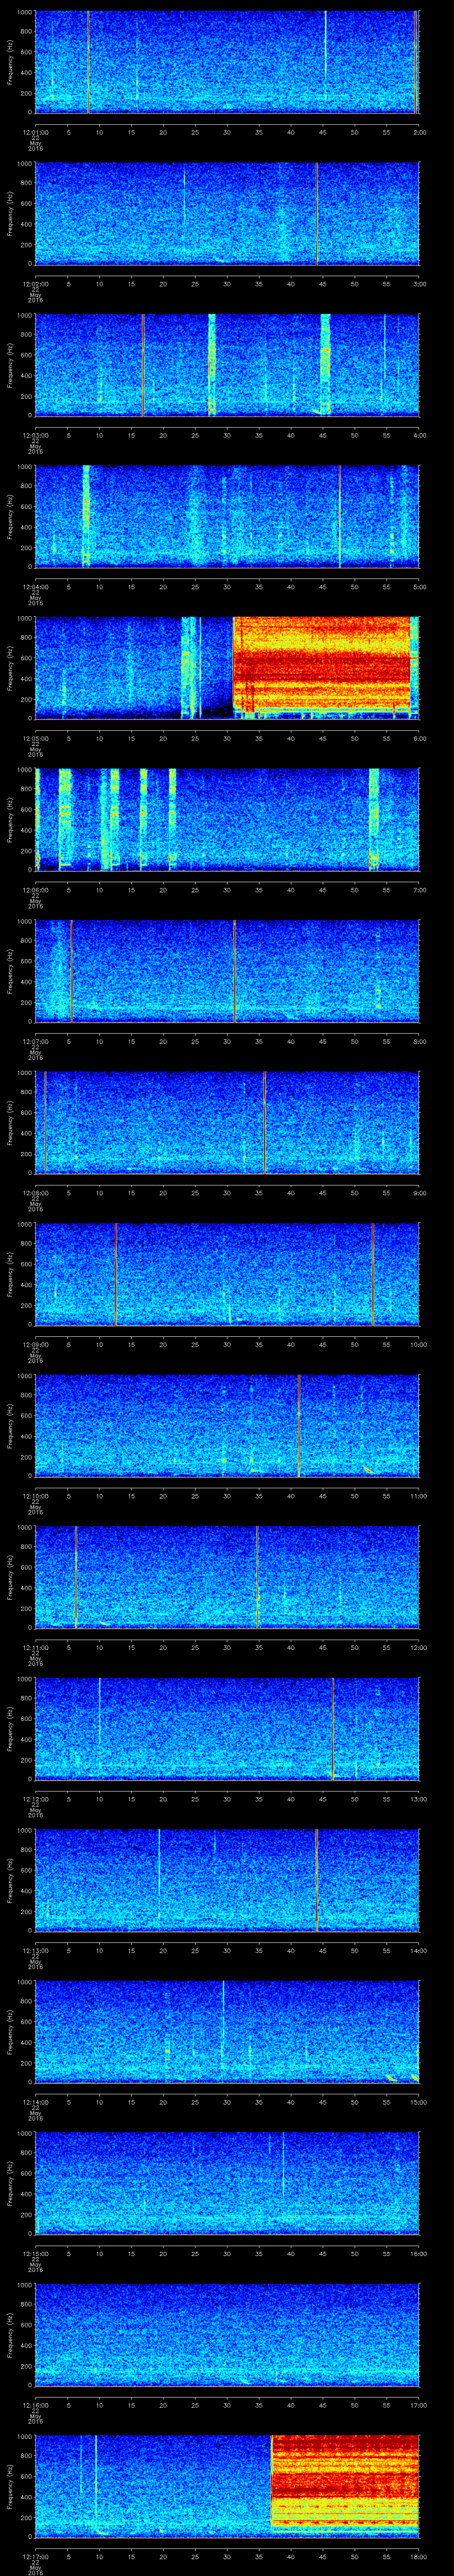Select the '12:07:00' start time label
The height and width of the screenshot is (2576, 454).
35,1041
